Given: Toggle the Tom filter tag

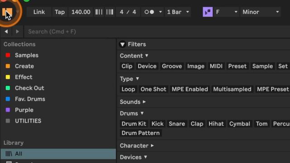Looking at the screenshot, I should click(x=261, y=124).
